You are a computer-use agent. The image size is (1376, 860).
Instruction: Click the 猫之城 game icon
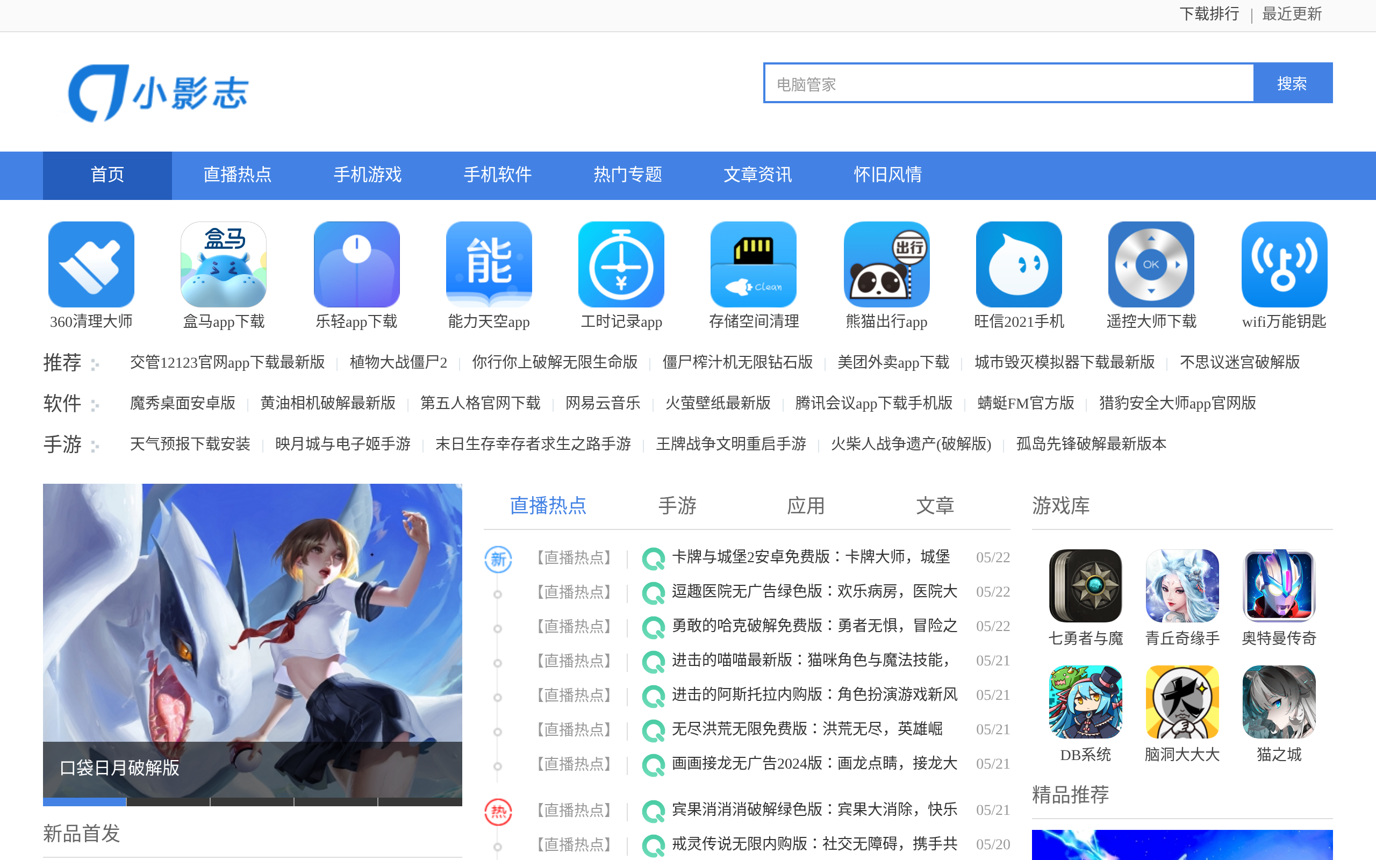pyautogui.click(x=1279, y=702)
